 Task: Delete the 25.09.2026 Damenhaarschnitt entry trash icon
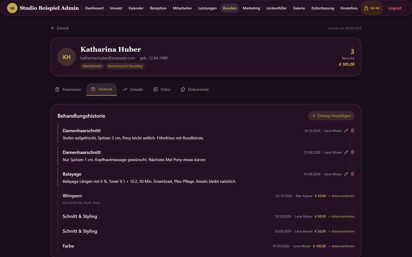353,152
